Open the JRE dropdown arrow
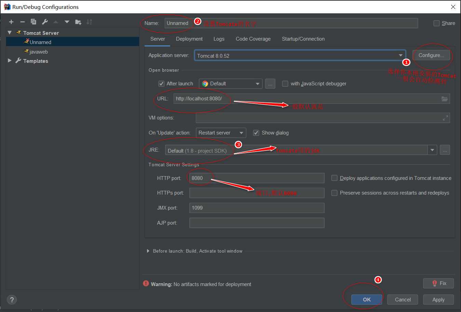Image resolution: width=461 pixels, height=312 pixels. 432,150
